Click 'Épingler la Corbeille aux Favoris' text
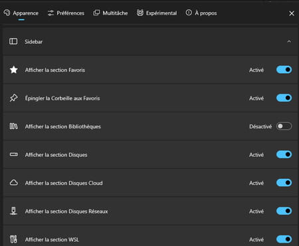The image size is (299, 246). click(62, 98)
